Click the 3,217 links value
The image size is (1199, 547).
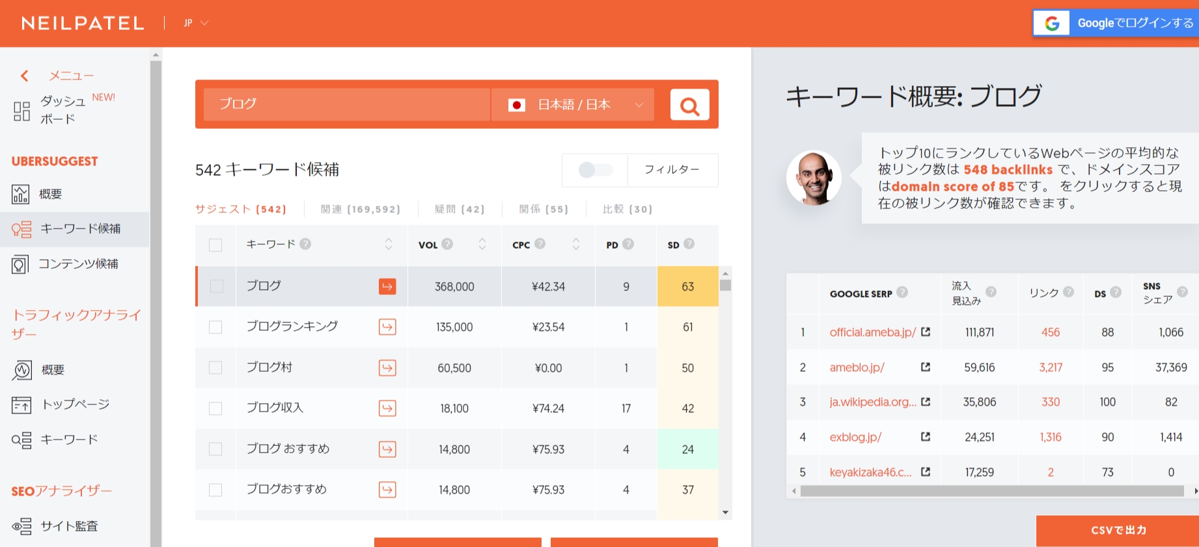coord(1050,367)
